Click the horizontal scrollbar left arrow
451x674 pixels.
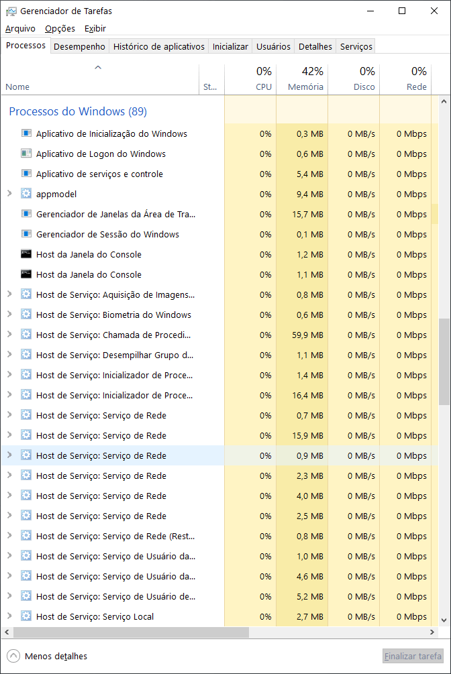(x=7, y=632)
